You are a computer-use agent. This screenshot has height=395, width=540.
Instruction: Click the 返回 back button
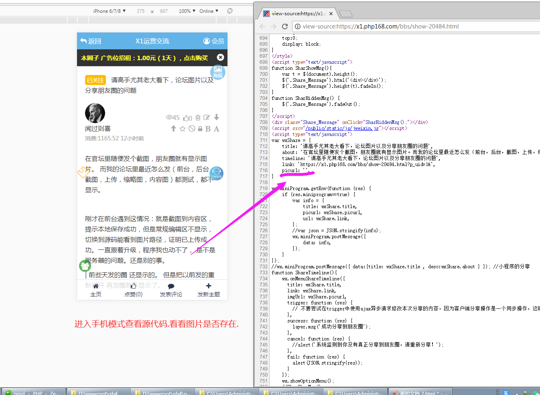(91, 41)
